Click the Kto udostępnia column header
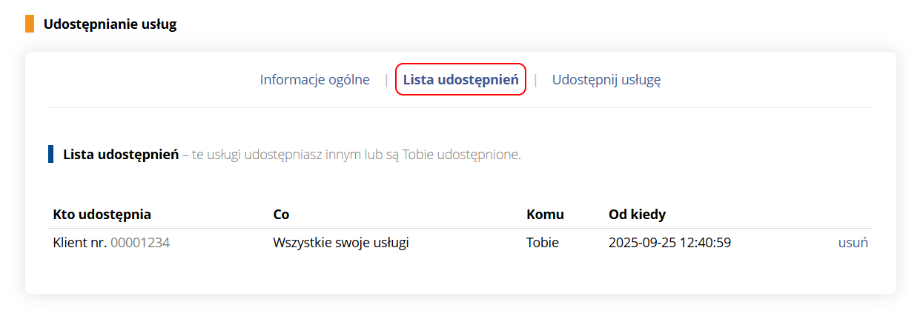The width and height of the screenshot is (923, 322). (x=102, y=215)
